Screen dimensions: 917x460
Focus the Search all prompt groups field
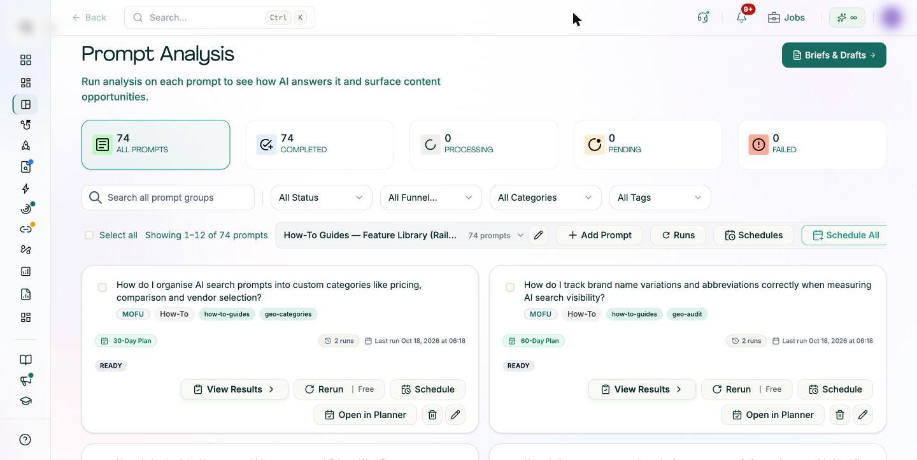(168, 198)
